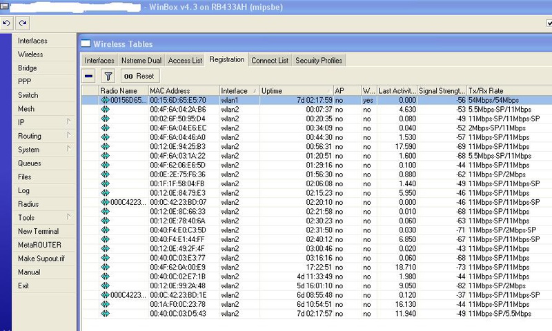552x331 pixels.
Task: Toggle the checkbox at the toolbar's right edge
Action: [549, 23]
